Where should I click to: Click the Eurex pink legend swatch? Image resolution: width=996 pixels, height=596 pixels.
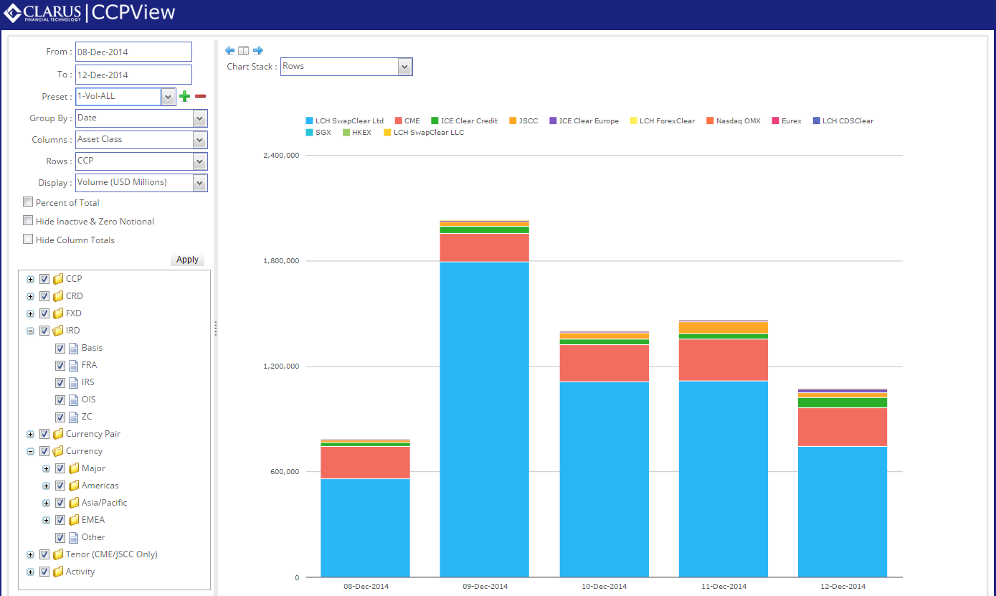coord(775,120)
